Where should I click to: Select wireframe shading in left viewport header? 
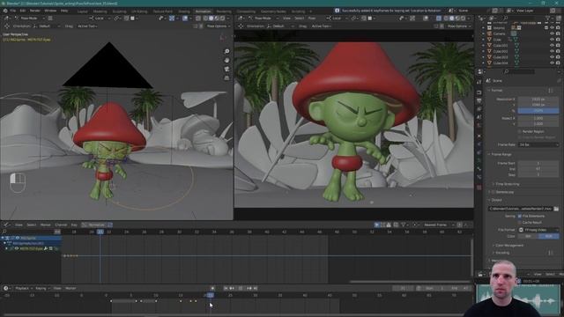[205, 18]
